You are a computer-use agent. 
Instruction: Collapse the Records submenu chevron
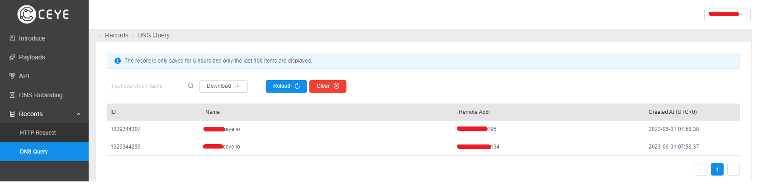tap(79, 114)
